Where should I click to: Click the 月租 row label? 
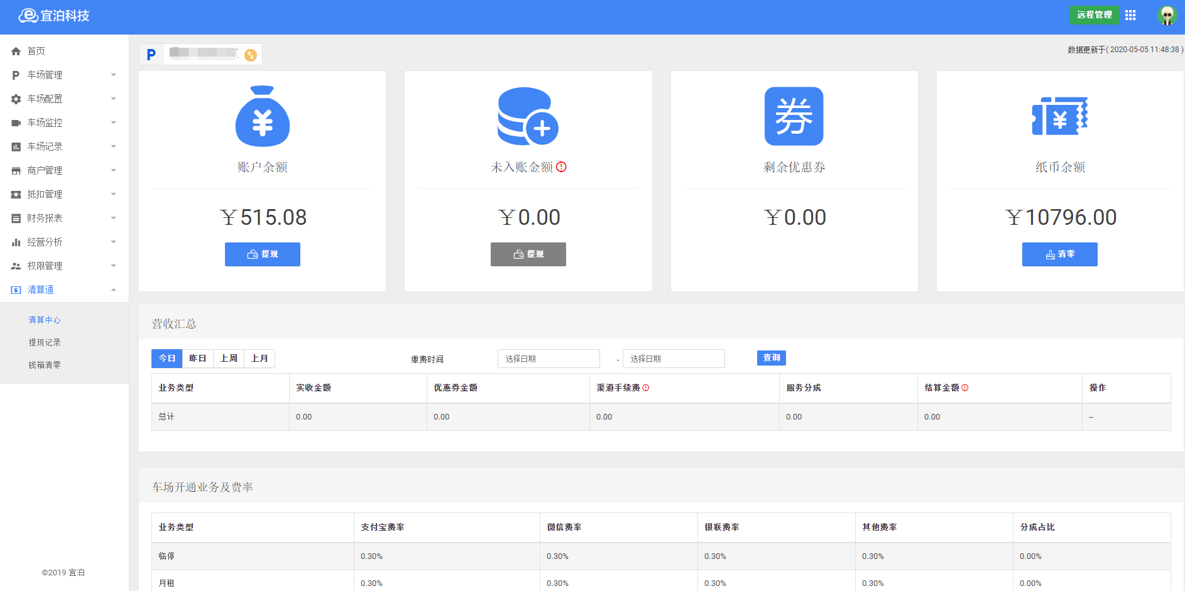(x=167, y=583)
